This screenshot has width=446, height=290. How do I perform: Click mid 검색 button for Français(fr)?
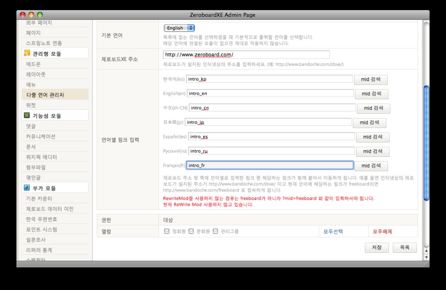(x=371, y=165)
